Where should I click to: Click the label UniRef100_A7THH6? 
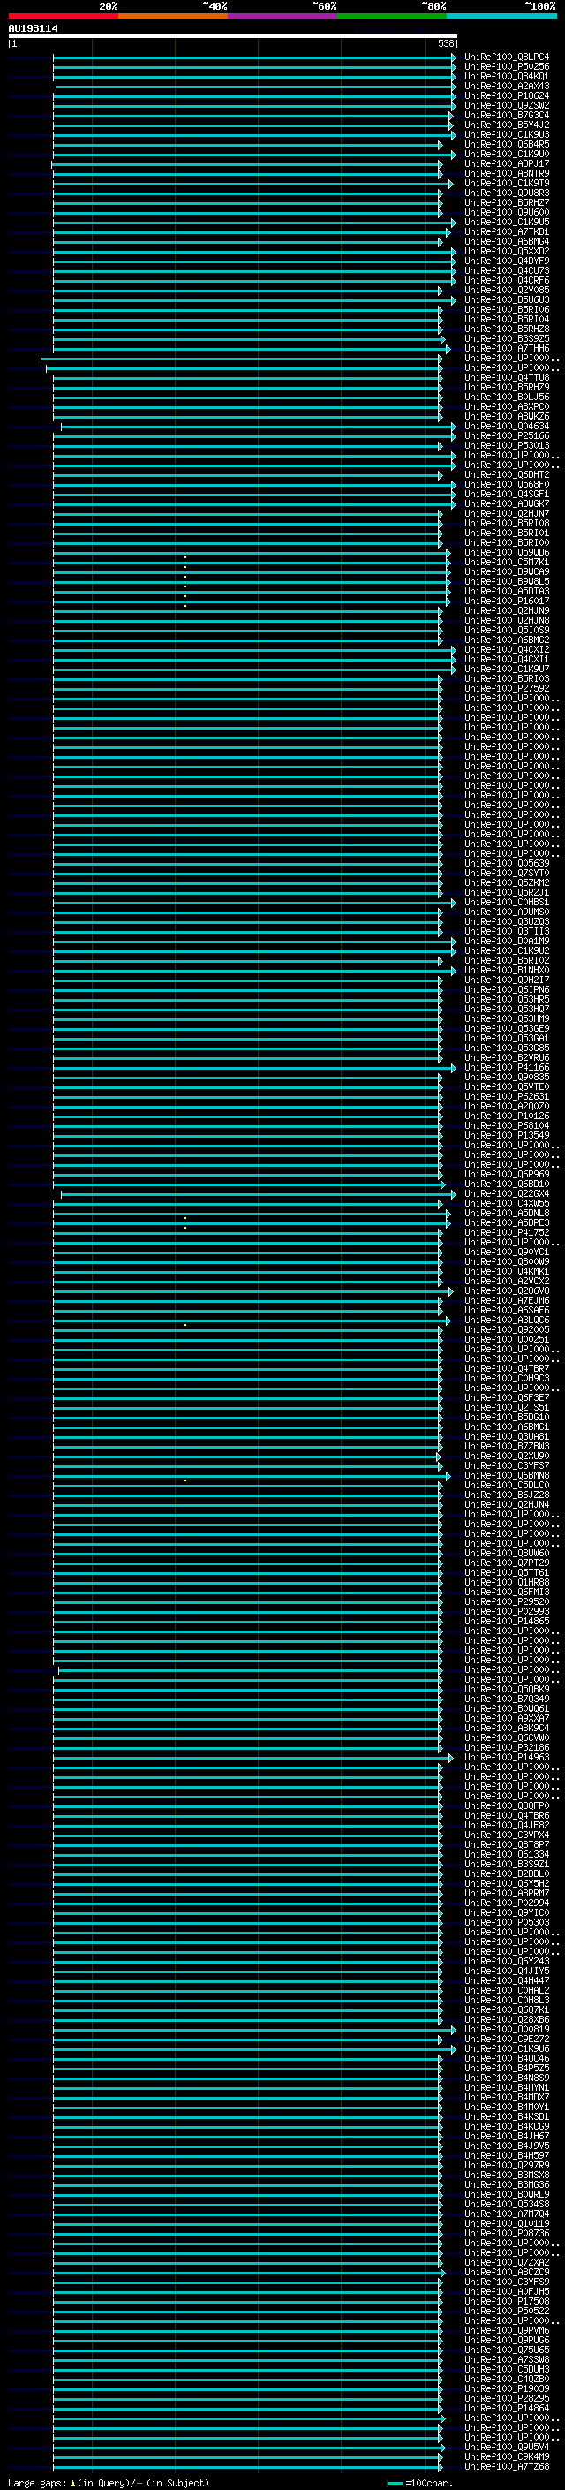(506, 349)
